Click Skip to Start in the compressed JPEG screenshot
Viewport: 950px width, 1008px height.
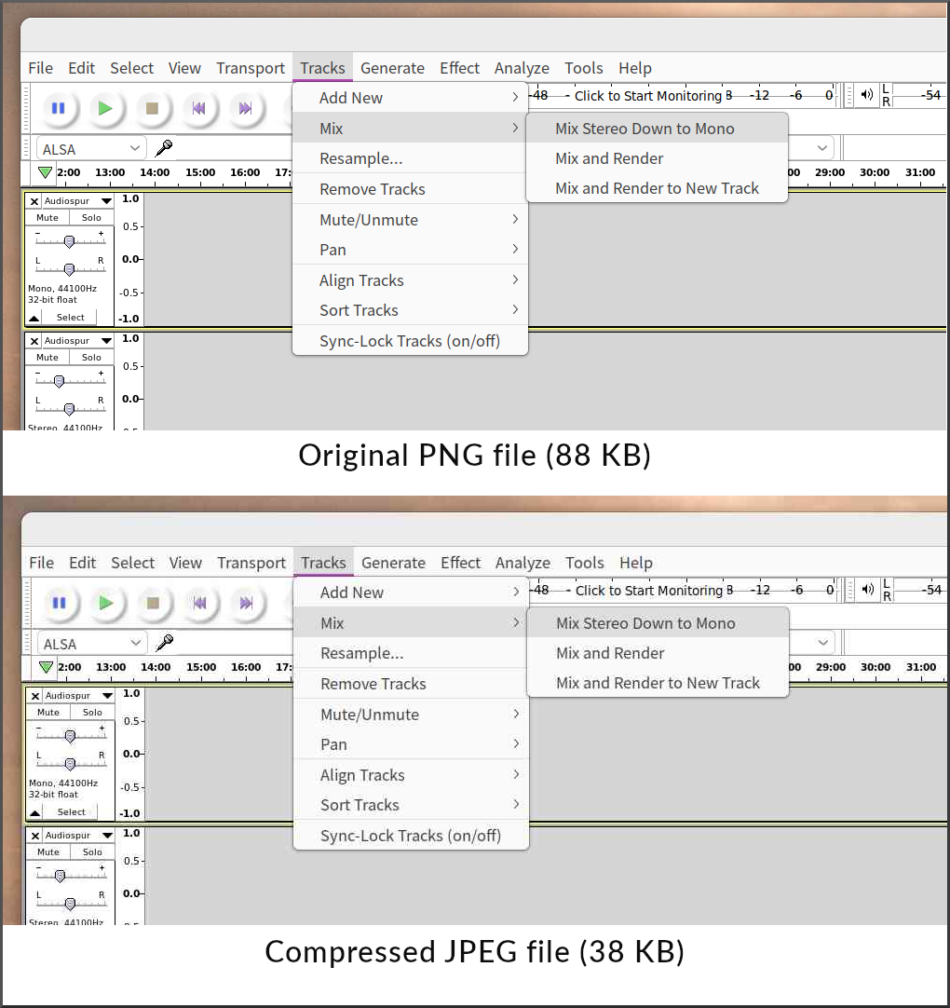tap(200, 603)
